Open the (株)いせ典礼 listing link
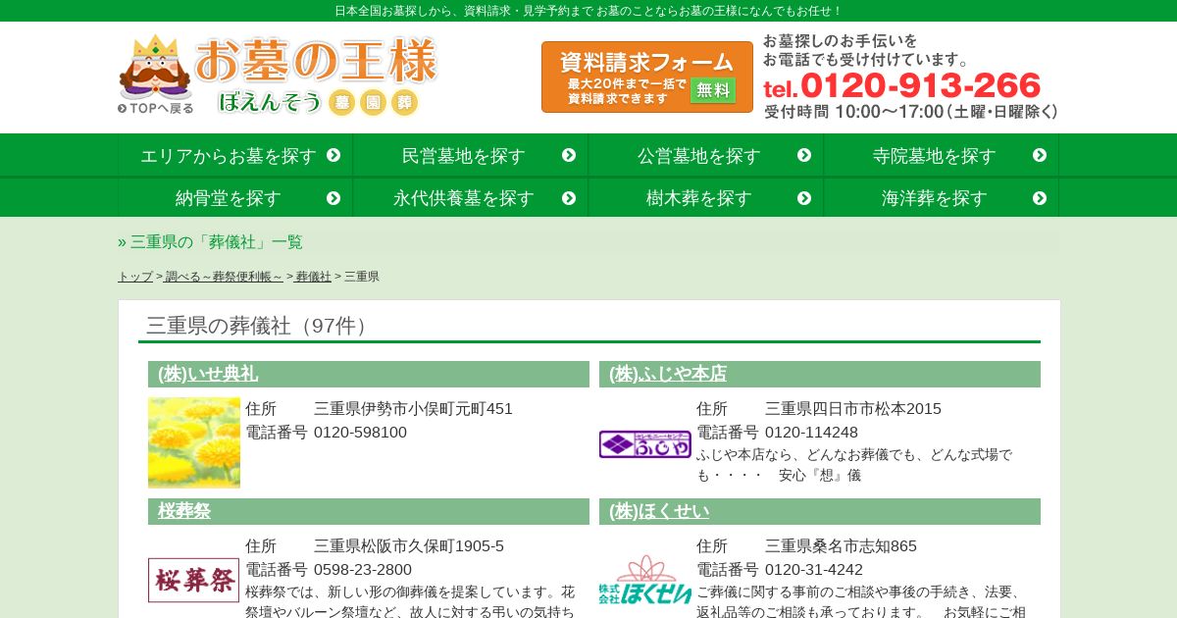 pyautogui.click(x=208, y=374)
